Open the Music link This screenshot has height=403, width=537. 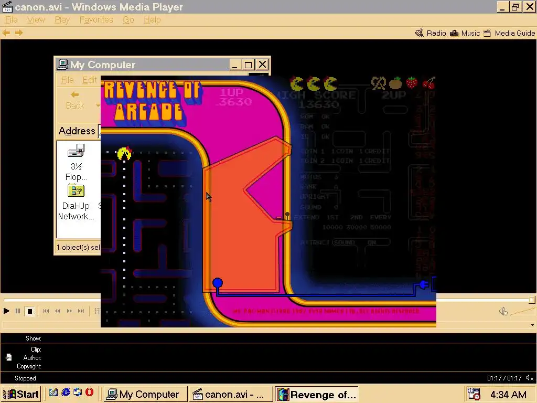click(x=465, y=33)
